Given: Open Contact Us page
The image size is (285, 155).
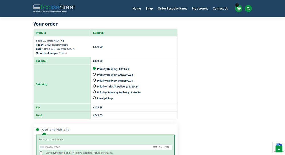Looking at the screenshot, I should click(x=220, y=9).
